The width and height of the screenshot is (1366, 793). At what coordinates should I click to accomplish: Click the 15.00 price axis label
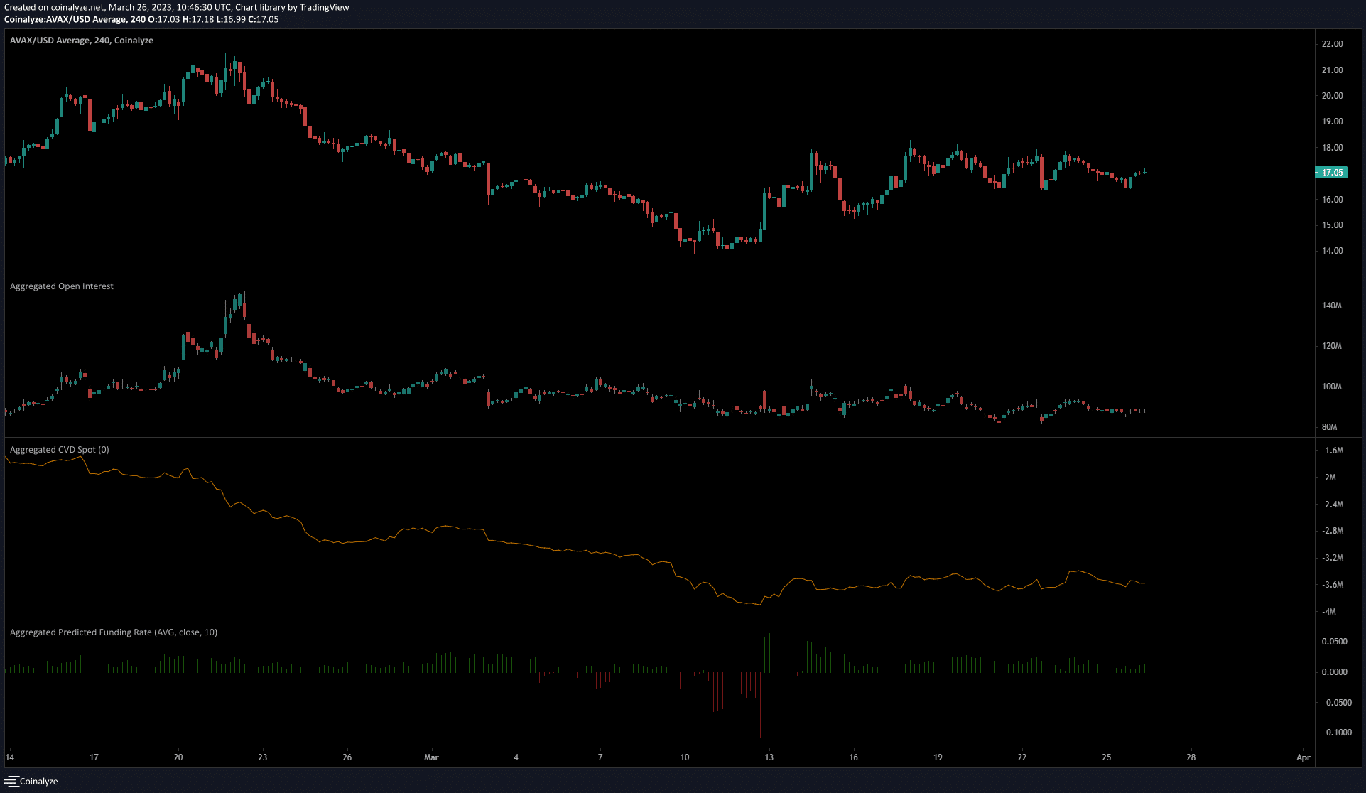click(x=1332, y=225)
